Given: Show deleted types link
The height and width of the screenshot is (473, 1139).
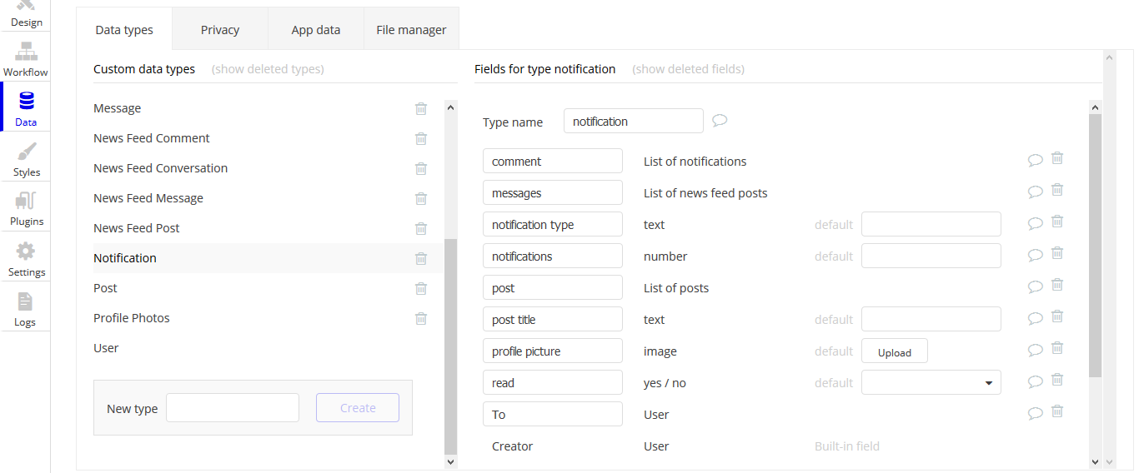Looking at the screenshot, I should pos(268,69).
